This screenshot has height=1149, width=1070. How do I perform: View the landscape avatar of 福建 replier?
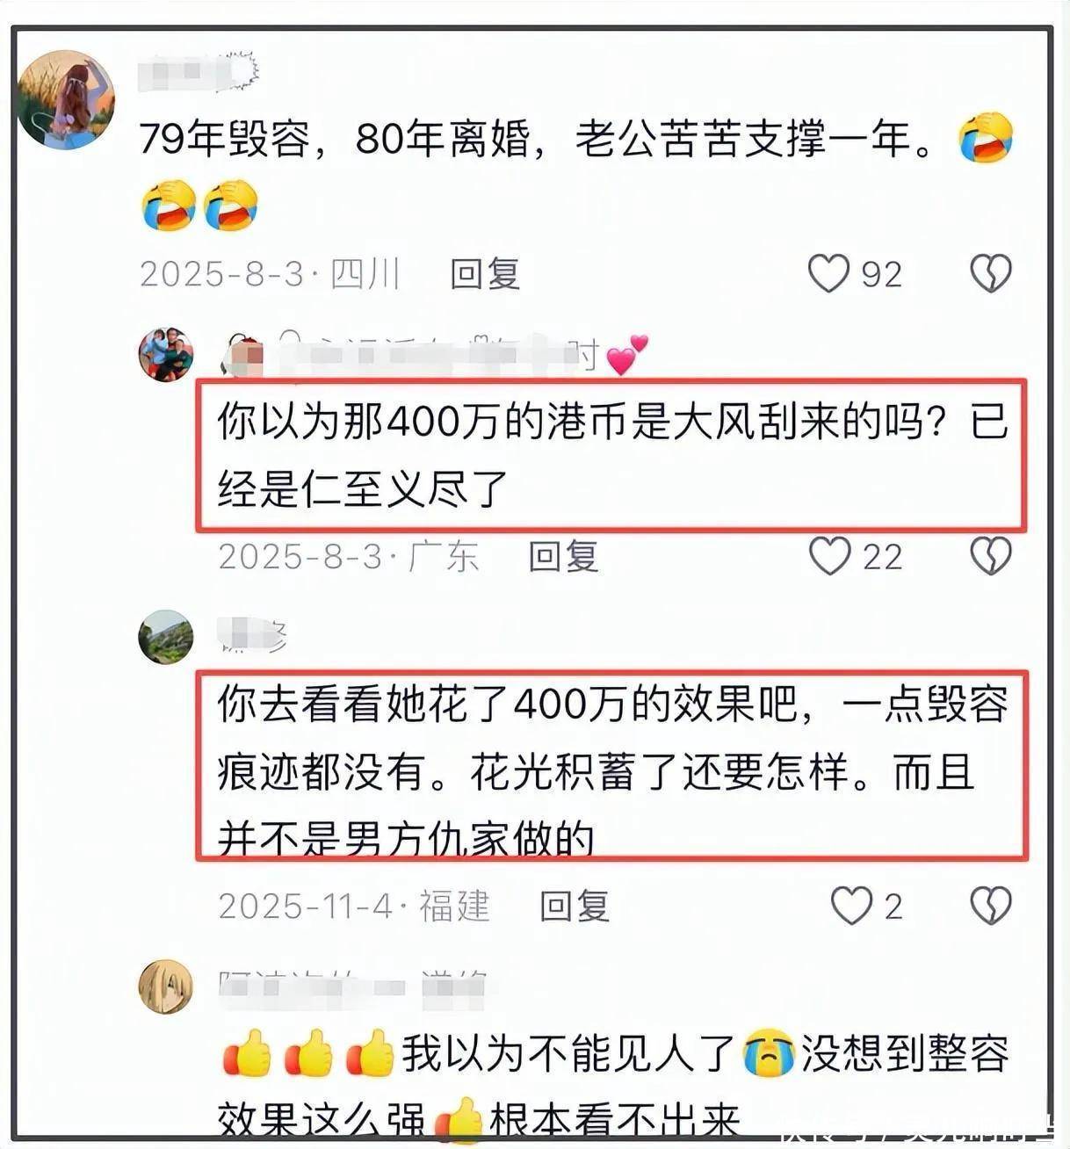click(x=166, y=637)
